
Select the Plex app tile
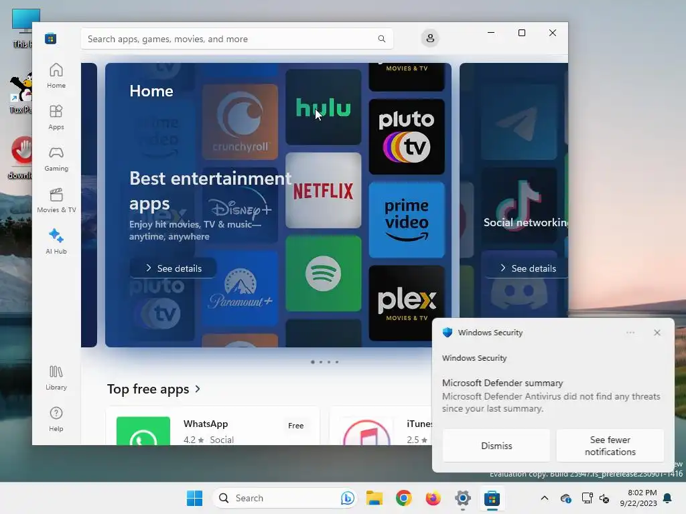pos(407,303)
